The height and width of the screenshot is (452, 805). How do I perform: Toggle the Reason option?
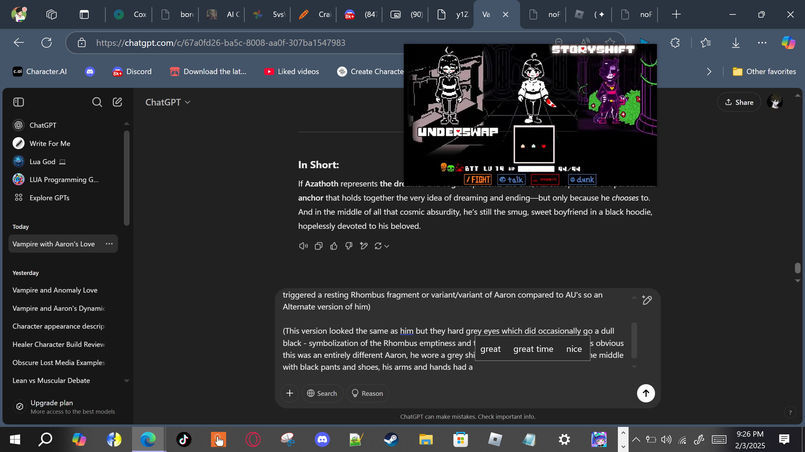367,393
